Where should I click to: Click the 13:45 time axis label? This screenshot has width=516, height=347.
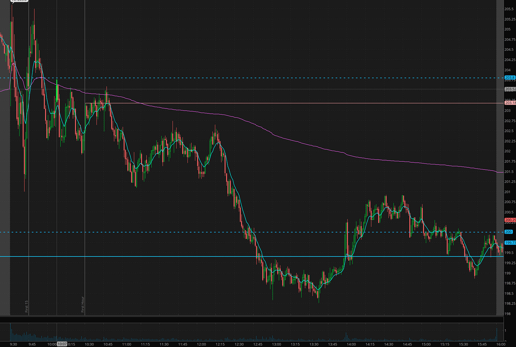[x=332, y=344]
